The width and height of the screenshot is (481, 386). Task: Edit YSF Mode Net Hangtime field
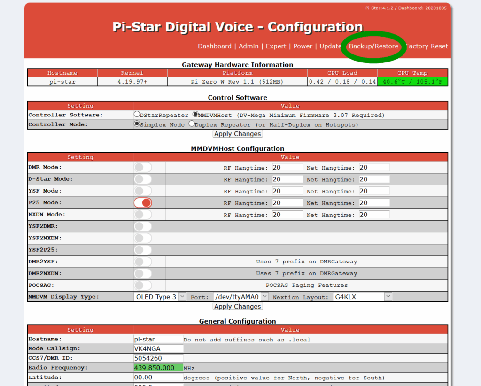(374, 191)
